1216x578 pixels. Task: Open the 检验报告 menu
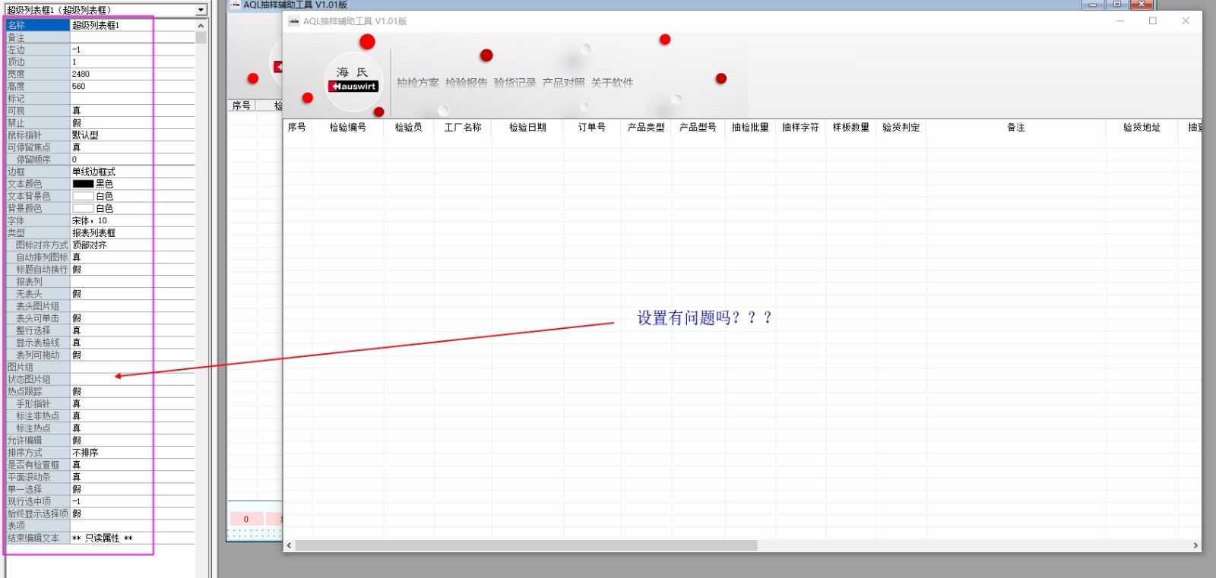click(466, 83)
